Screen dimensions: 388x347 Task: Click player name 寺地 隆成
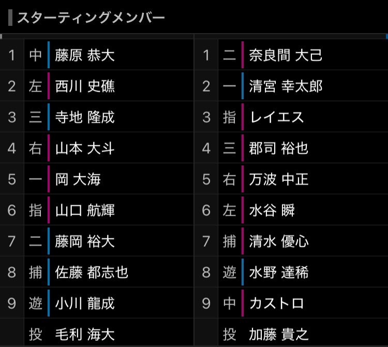(x=85, y=117)
